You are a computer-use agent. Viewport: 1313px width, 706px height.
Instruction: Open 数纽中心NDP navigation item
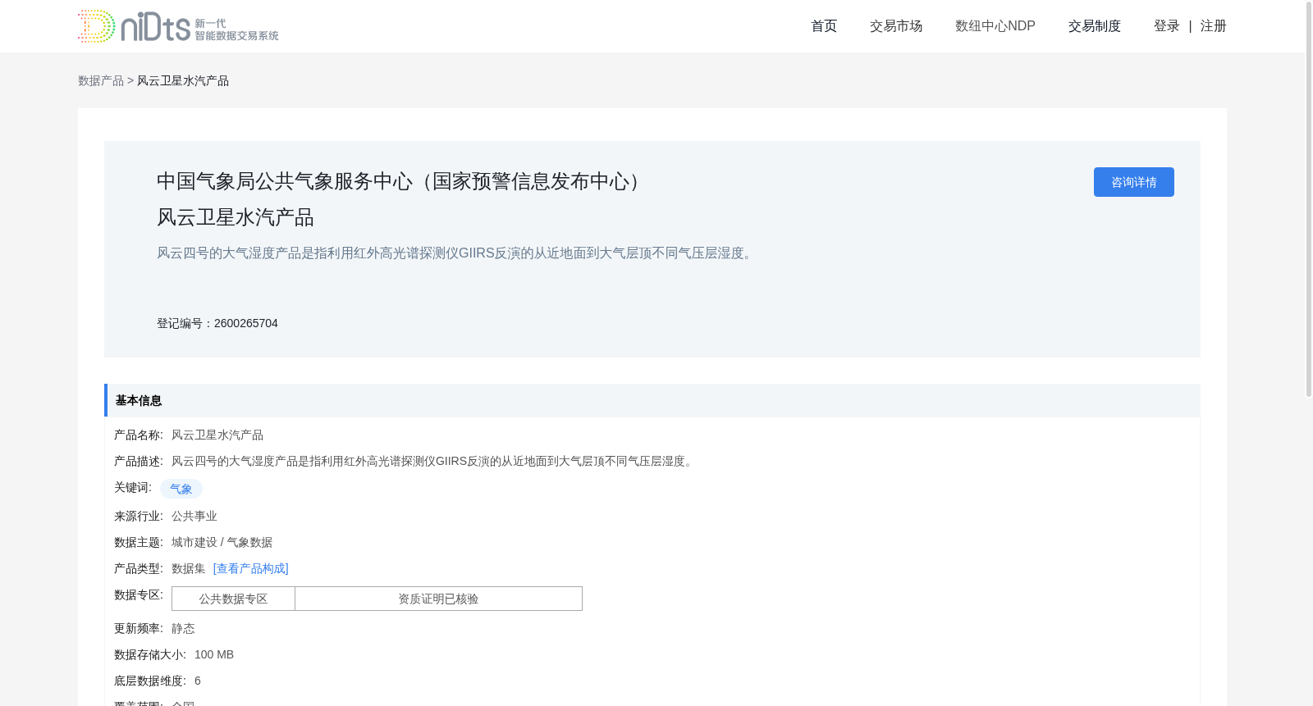[x=995, y=26]
